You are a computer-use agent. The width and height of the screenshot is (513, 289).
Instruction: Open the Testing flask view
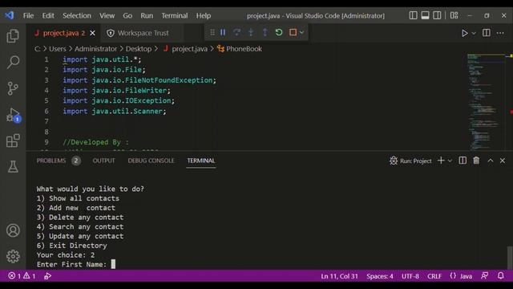13,166
